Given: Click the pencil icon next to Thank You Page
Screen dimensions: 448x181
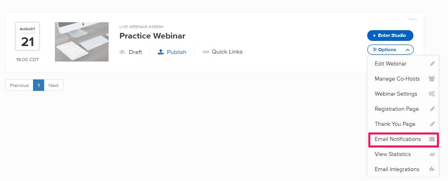Looking at the screenshot, I should coord(432,124).
